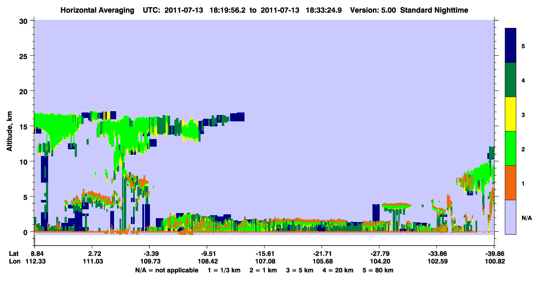
Task: Click longitude value 100.82
Action: 494,261
